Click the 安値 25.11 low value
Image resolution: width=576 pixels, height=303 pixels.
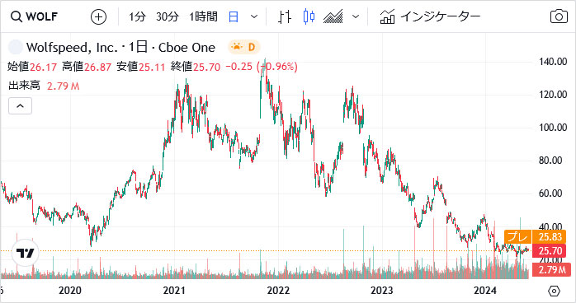pos(140,67)
